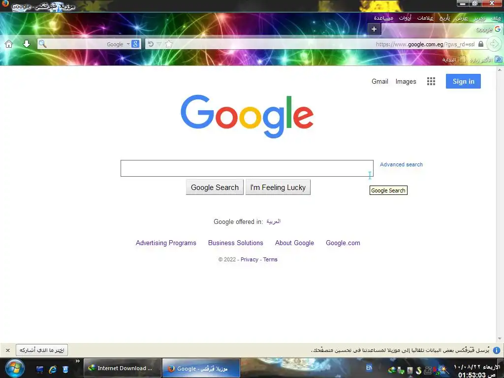Screen dimensions: 504x378
Task: Switch to Internet Download Manager taskbar button
Action: (123, 368)
